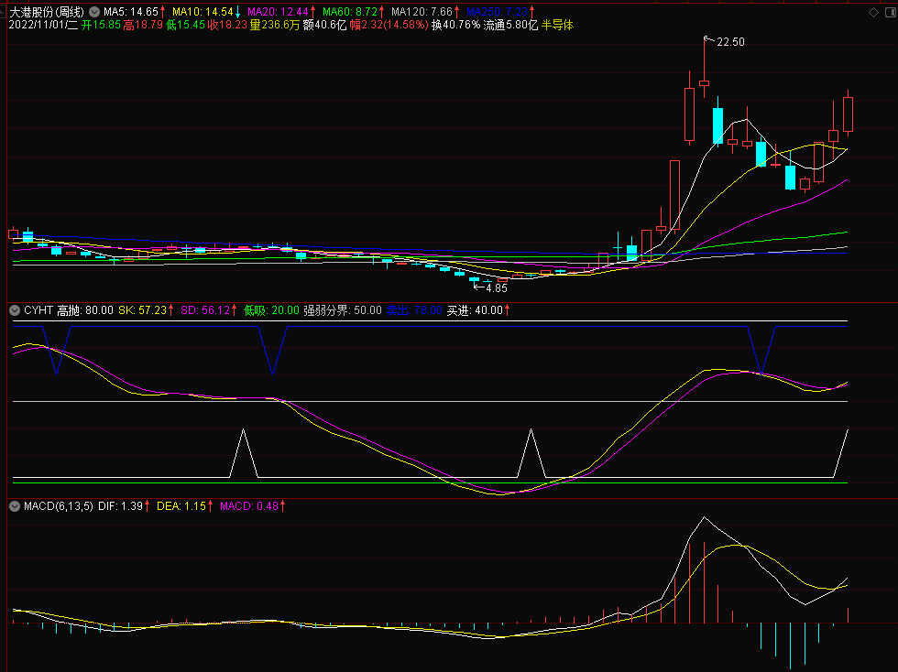Click the 强弱分界: 50.00 value
The image size is (898, 672).
pos(343,310)
